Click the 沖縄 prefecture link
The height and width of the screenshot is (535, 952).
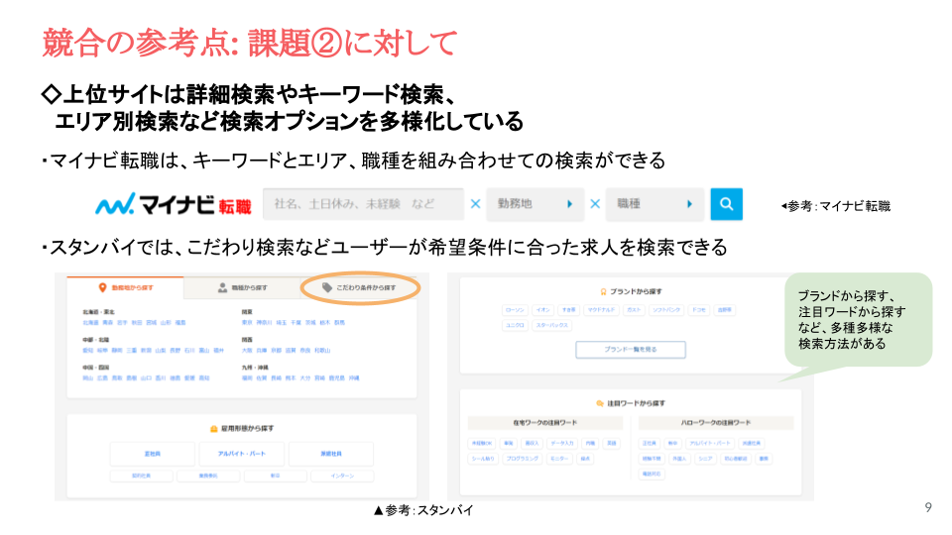[353, 377]
